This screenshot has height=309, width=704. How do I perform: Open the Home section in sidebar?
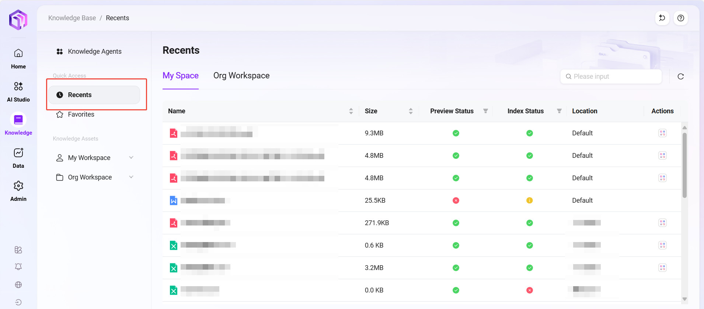tap(18, 58)
